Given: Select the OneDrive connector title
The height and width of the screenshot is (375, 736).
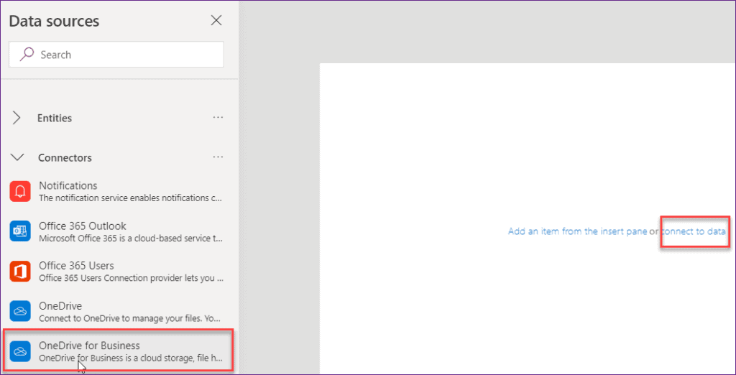Looking at the screenshot, I should pos(60,306).
